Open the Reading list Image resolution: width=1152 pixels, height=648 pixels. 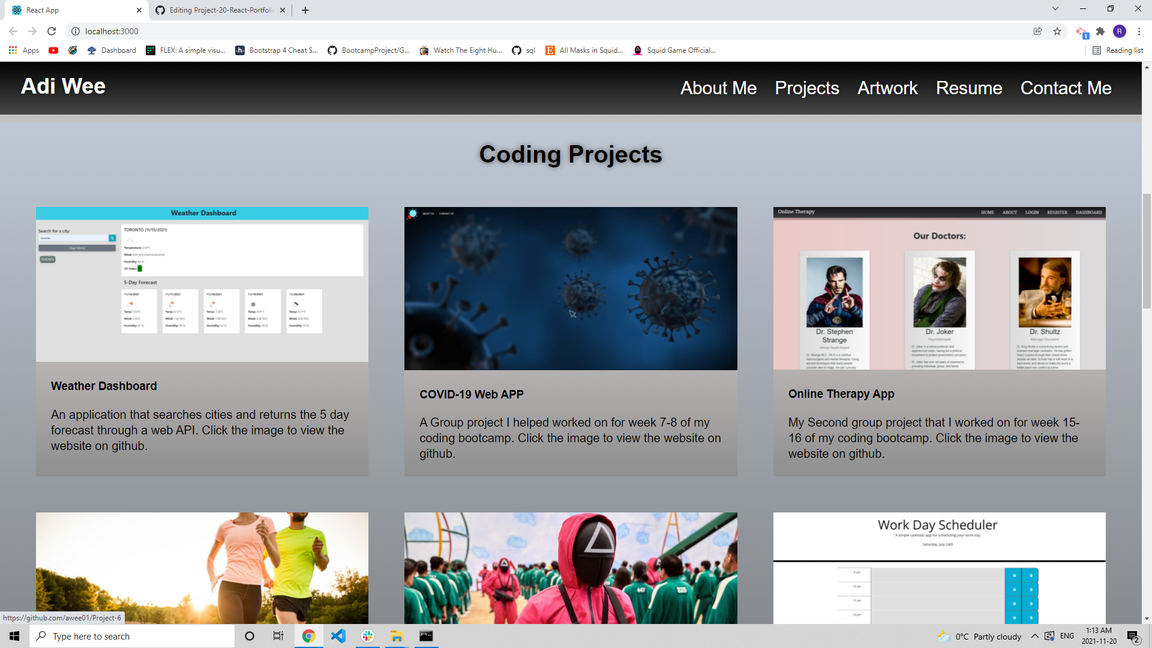coord(1118,50)
